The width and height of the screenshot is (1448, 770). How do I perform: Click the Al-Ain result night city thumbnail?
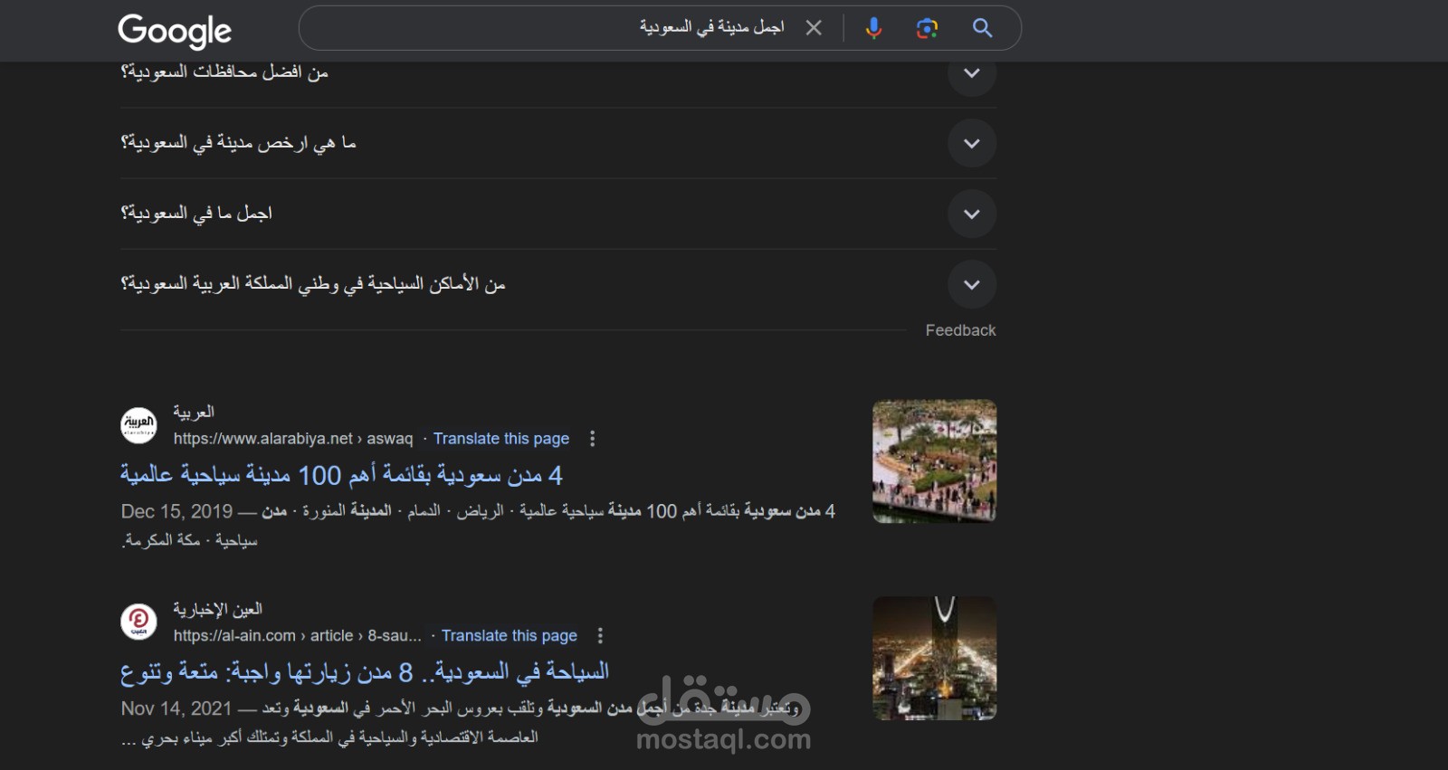(x=934, y=659)
